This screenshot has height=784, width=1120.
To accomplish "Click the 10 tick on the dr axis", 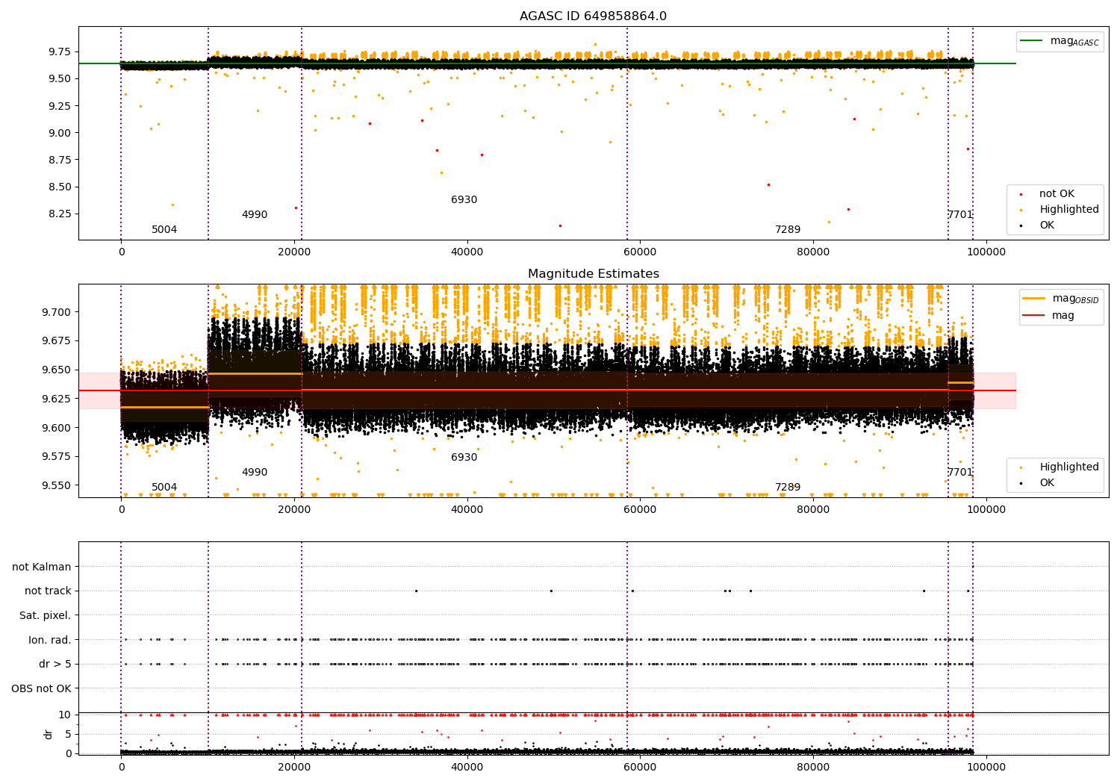I will 65,715.
